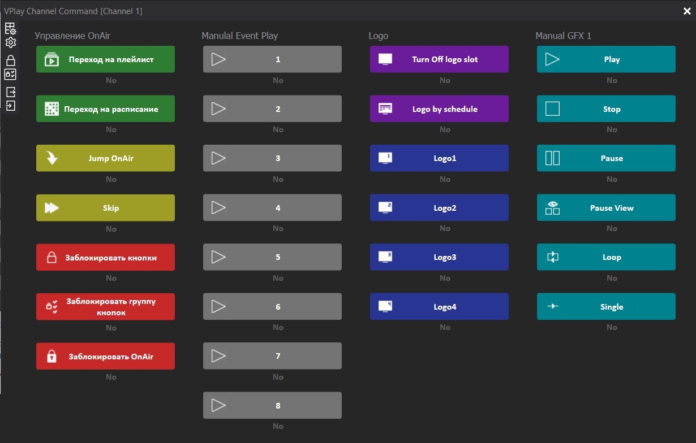Click the No label under event 5

tap(278, 278)
